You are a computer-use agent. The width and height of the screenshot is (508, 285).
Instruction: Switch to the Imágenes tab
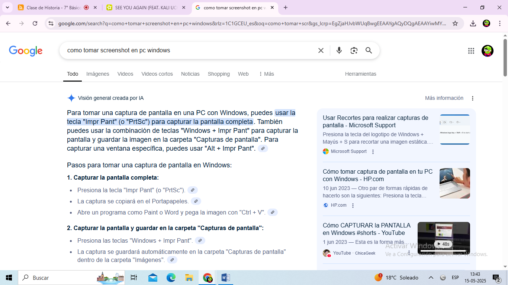tap(98, 74)
